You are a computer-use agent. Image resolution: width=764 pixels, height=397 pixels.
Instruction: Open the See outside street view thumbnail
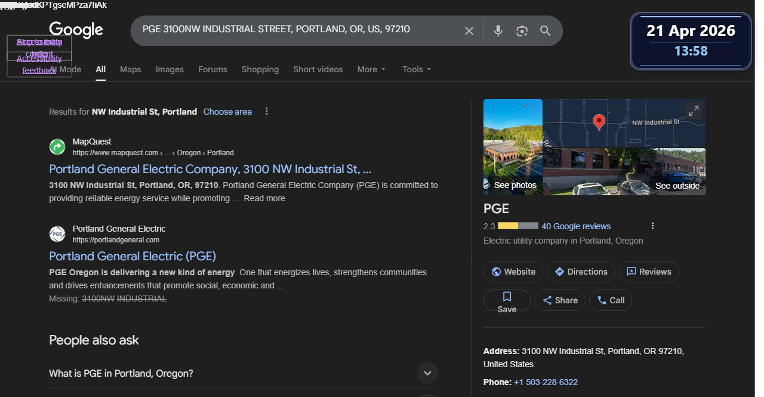pos(624,171)
